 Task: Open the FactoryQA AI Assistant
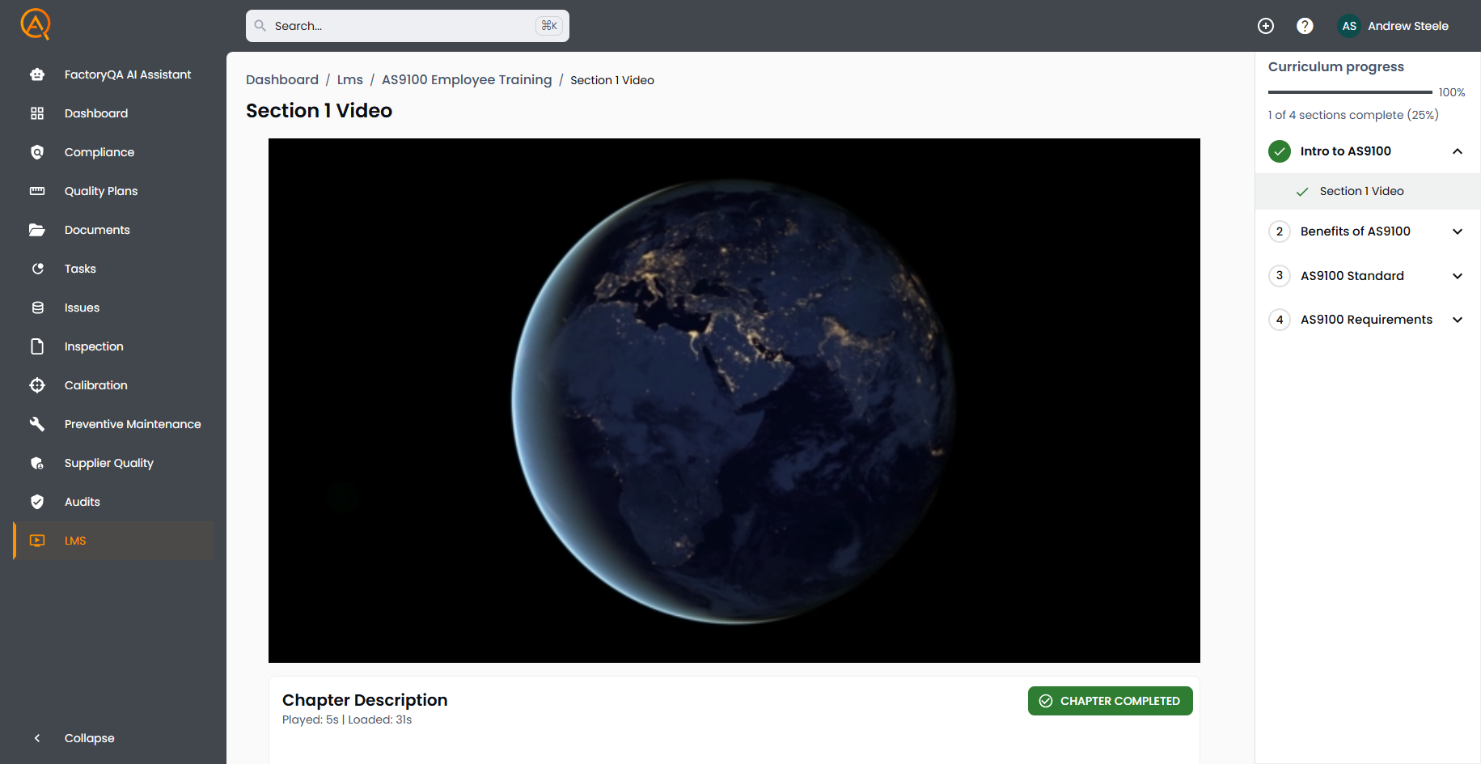tap(127, 74)
